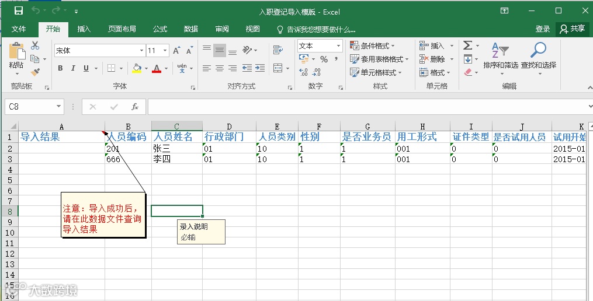Click the accounting currency format icon
This screenshot has height=301, width=593.
click(x=304, y=58)
